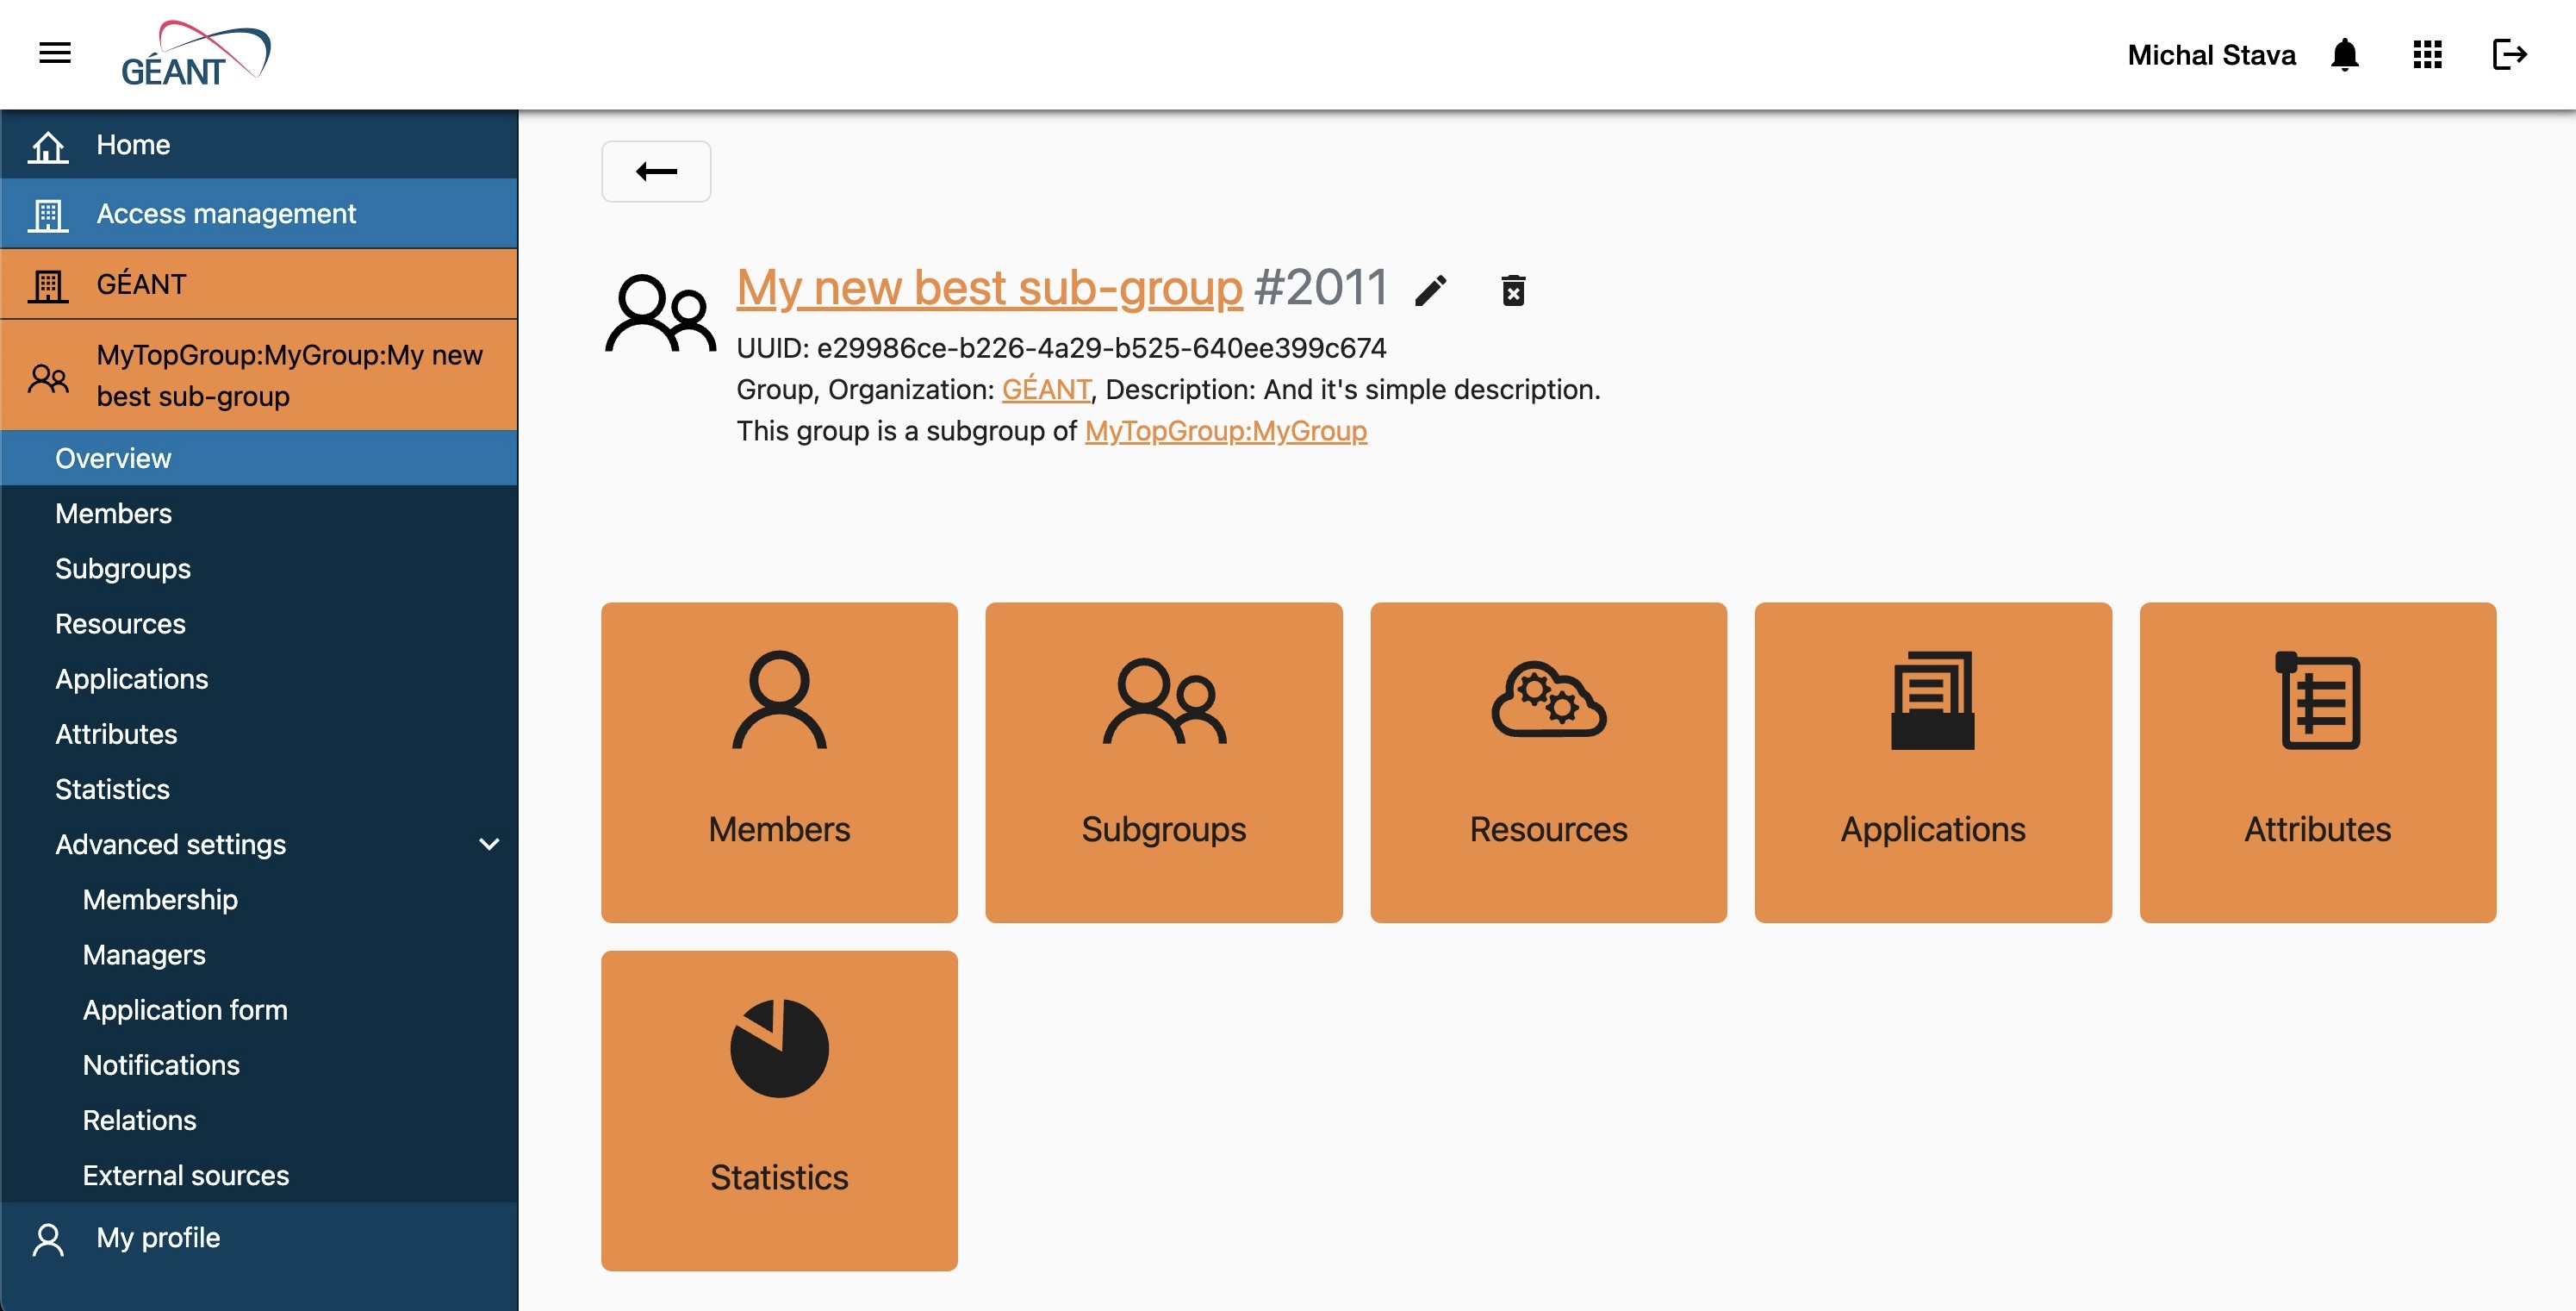Open Statistics in the sidebar menu
This screenshot has height=1311, width=2576.
click(x=259, y=789)
